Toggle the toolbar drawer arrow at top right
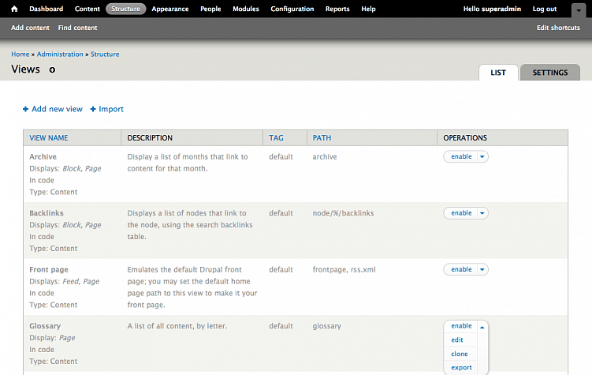The width and height of the screenshot is (592, 375). coord(578,9)
